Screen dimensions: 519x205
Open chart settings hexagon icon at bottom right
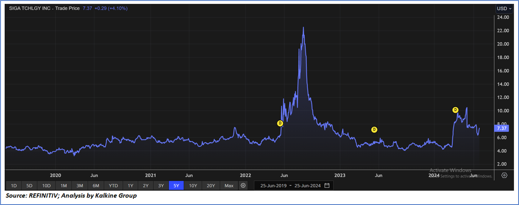[x=504, y=175]
